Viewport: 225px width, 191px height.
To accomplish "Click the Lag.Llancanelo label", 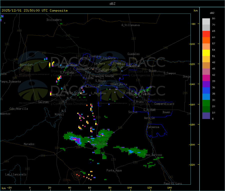I will coord(16,174).
